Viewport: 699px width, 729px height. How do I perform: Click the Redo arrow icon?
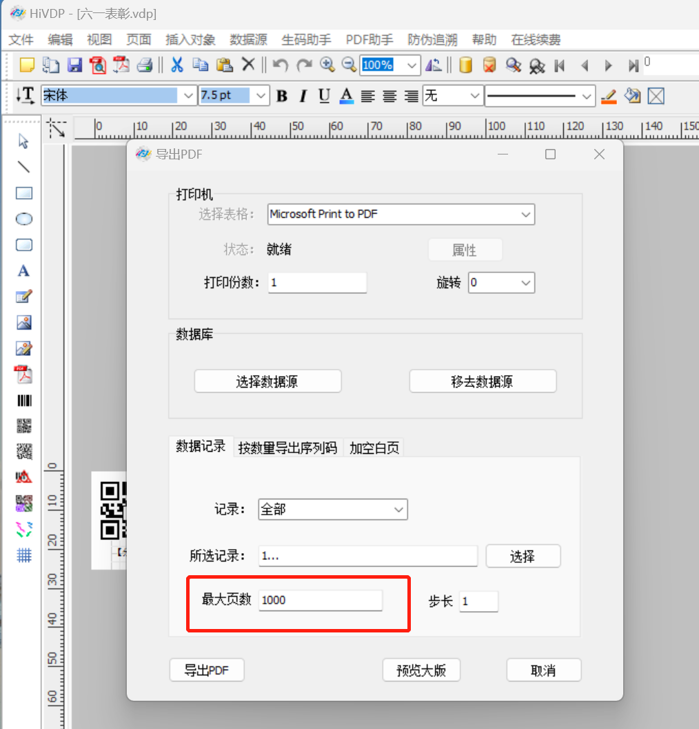coord(304,65)
